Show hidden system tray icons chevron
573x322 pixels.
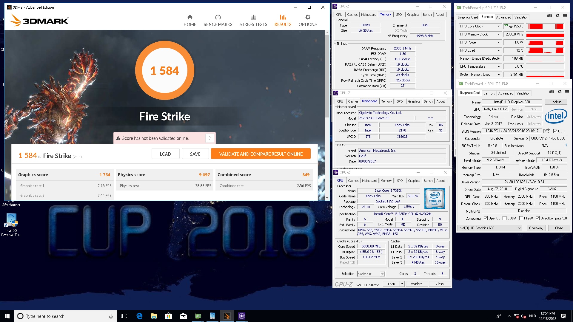pos(509,316)
